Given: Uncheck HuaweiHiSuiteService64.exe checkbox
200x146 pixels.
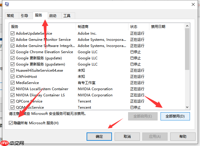Looking at the screenshot, I should pyautogui.click(x=12, y=70).
